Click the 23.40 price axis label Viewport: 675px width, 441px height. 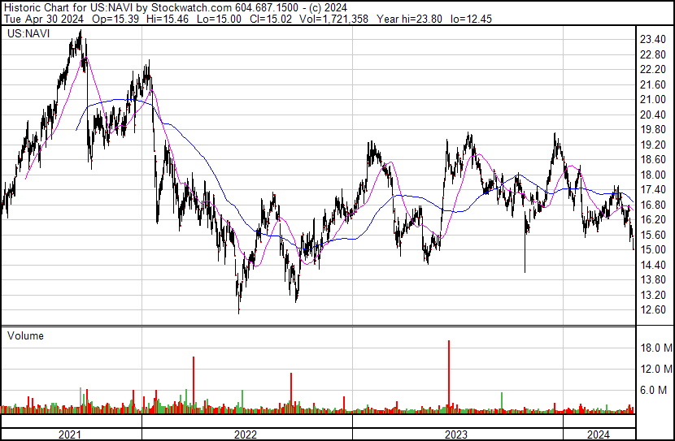pos(653,40)
